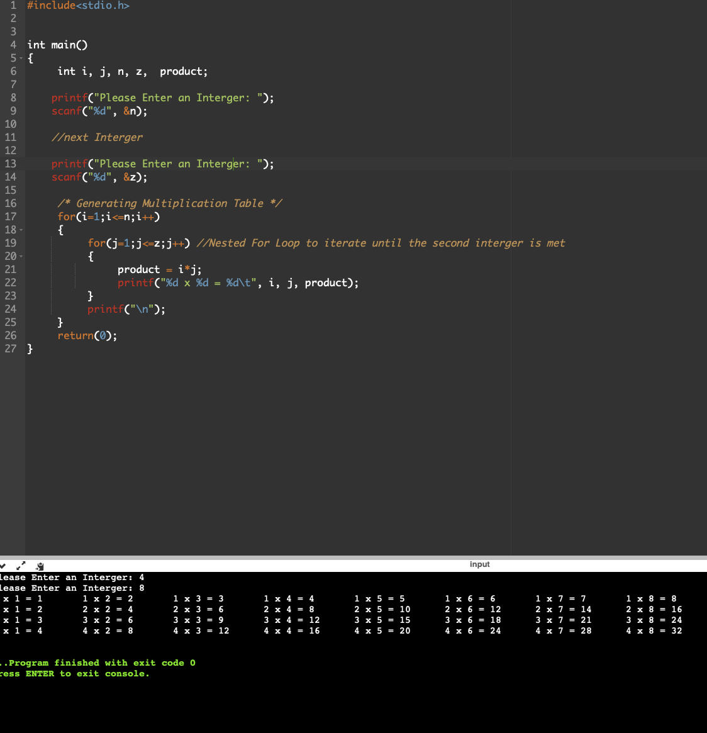
Task: Click the outer loop 'for(i=1;i<=n;i++)'
Action: point(108,217)
